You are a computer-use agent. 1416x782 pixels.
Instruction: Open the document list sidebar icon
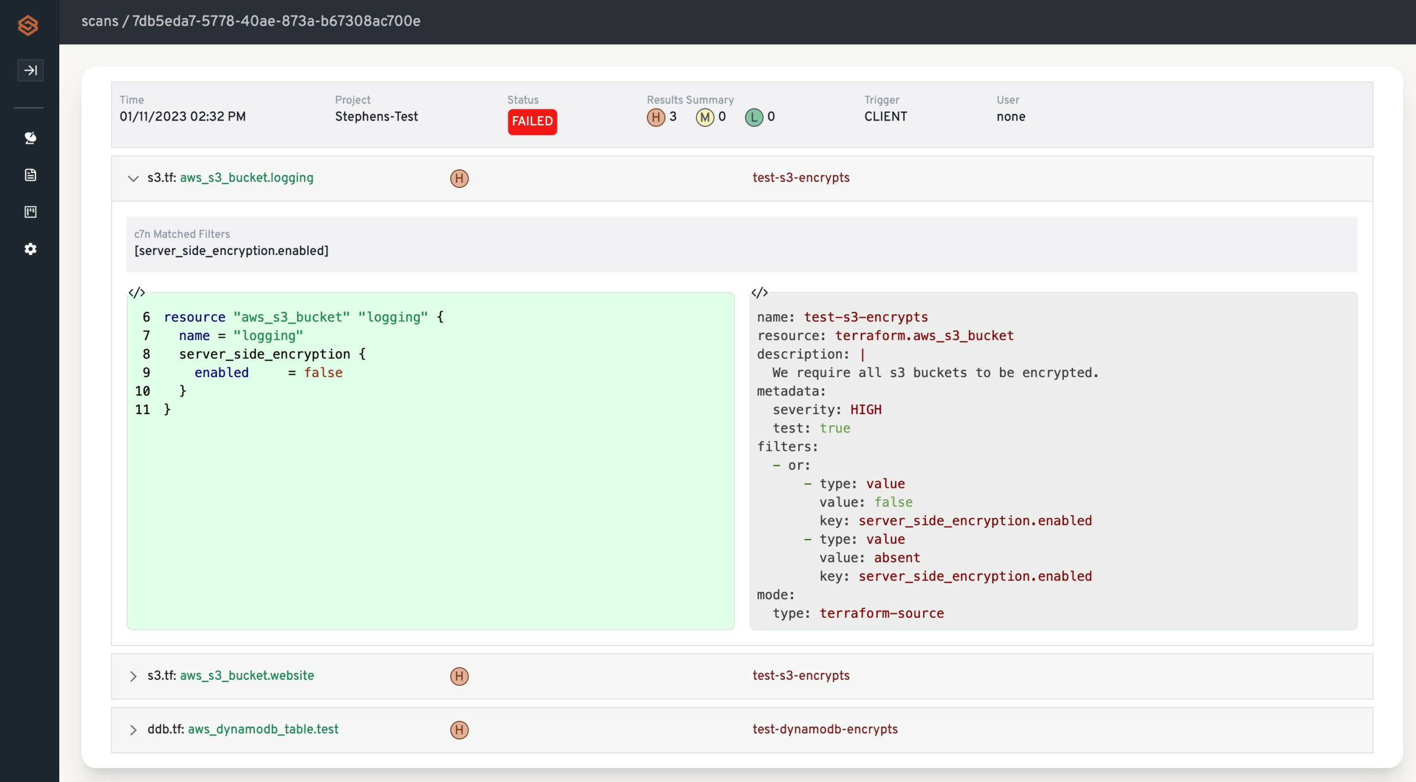click(30, 175)
